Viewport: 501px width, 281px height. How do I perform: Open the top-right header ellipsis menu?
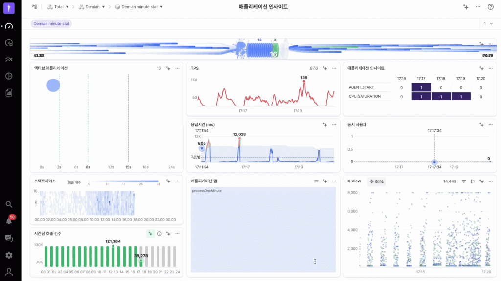click(478, 7)
